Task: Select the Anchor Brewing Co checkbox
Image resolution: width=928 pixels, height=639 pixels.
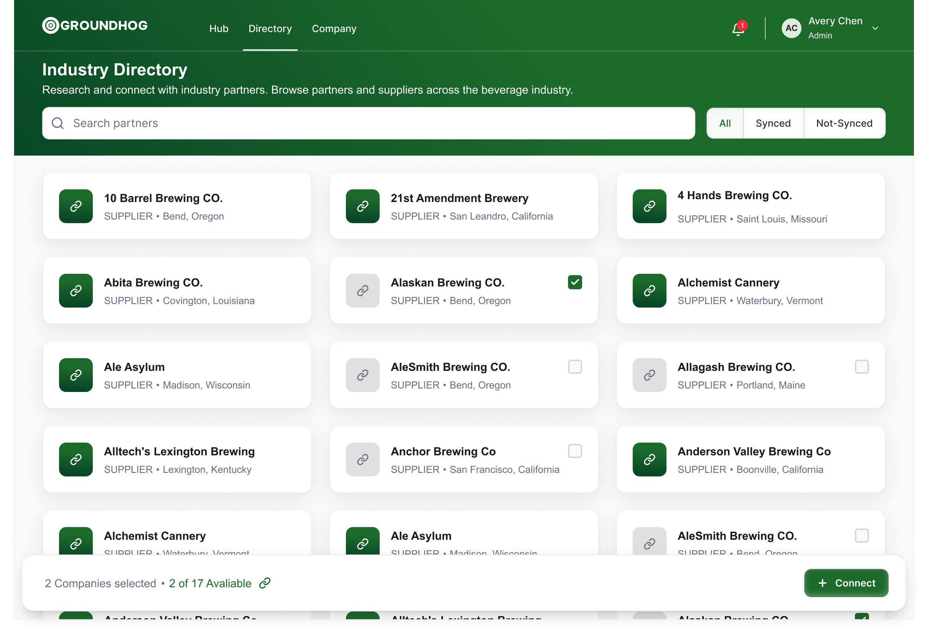Action: tap(575, 451)
